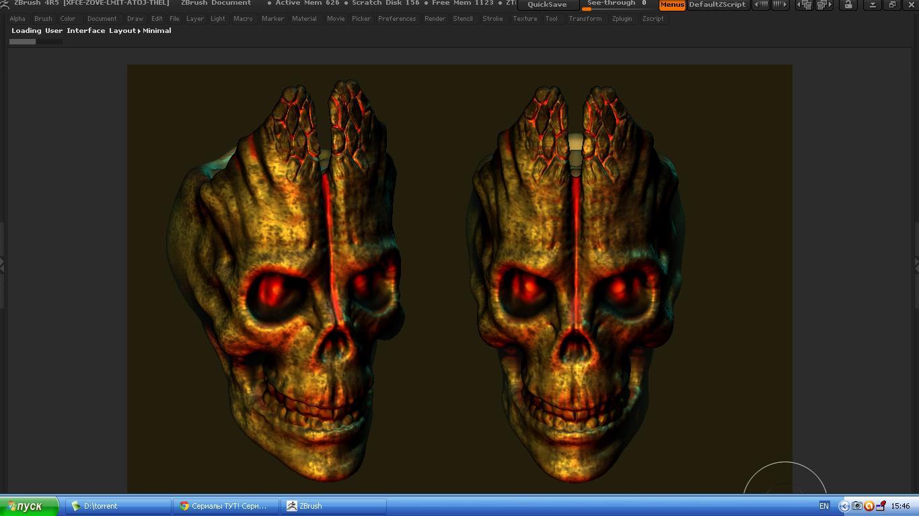919x516 pixels.
Task: Open the Marker menu
Action: (272, 19)
